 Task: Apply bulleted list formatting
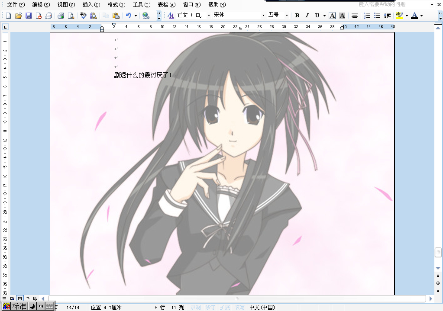[377, 16]
